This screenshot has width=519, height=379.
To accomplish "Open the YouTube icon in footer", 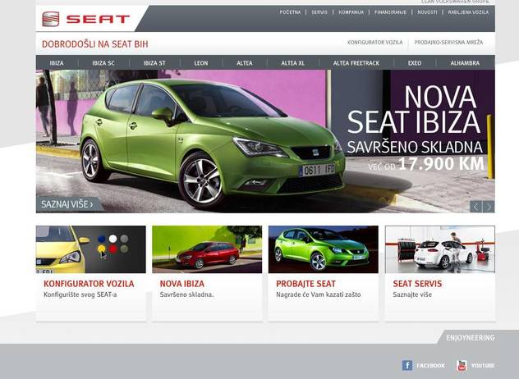I will click(x=462, y=365).
